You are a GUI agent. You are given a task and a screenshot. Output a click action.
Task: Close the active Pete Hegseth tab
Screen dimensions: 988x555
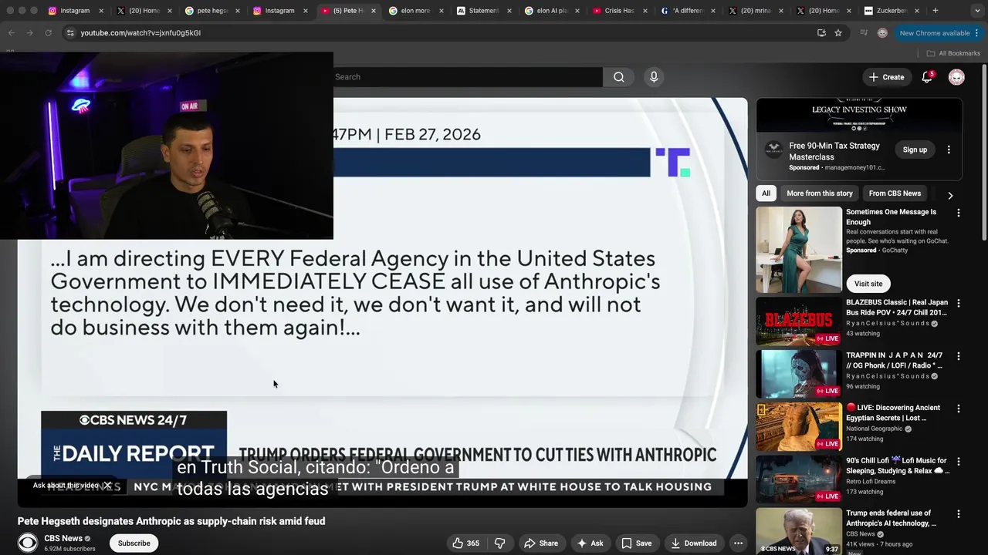coord(374,11)
